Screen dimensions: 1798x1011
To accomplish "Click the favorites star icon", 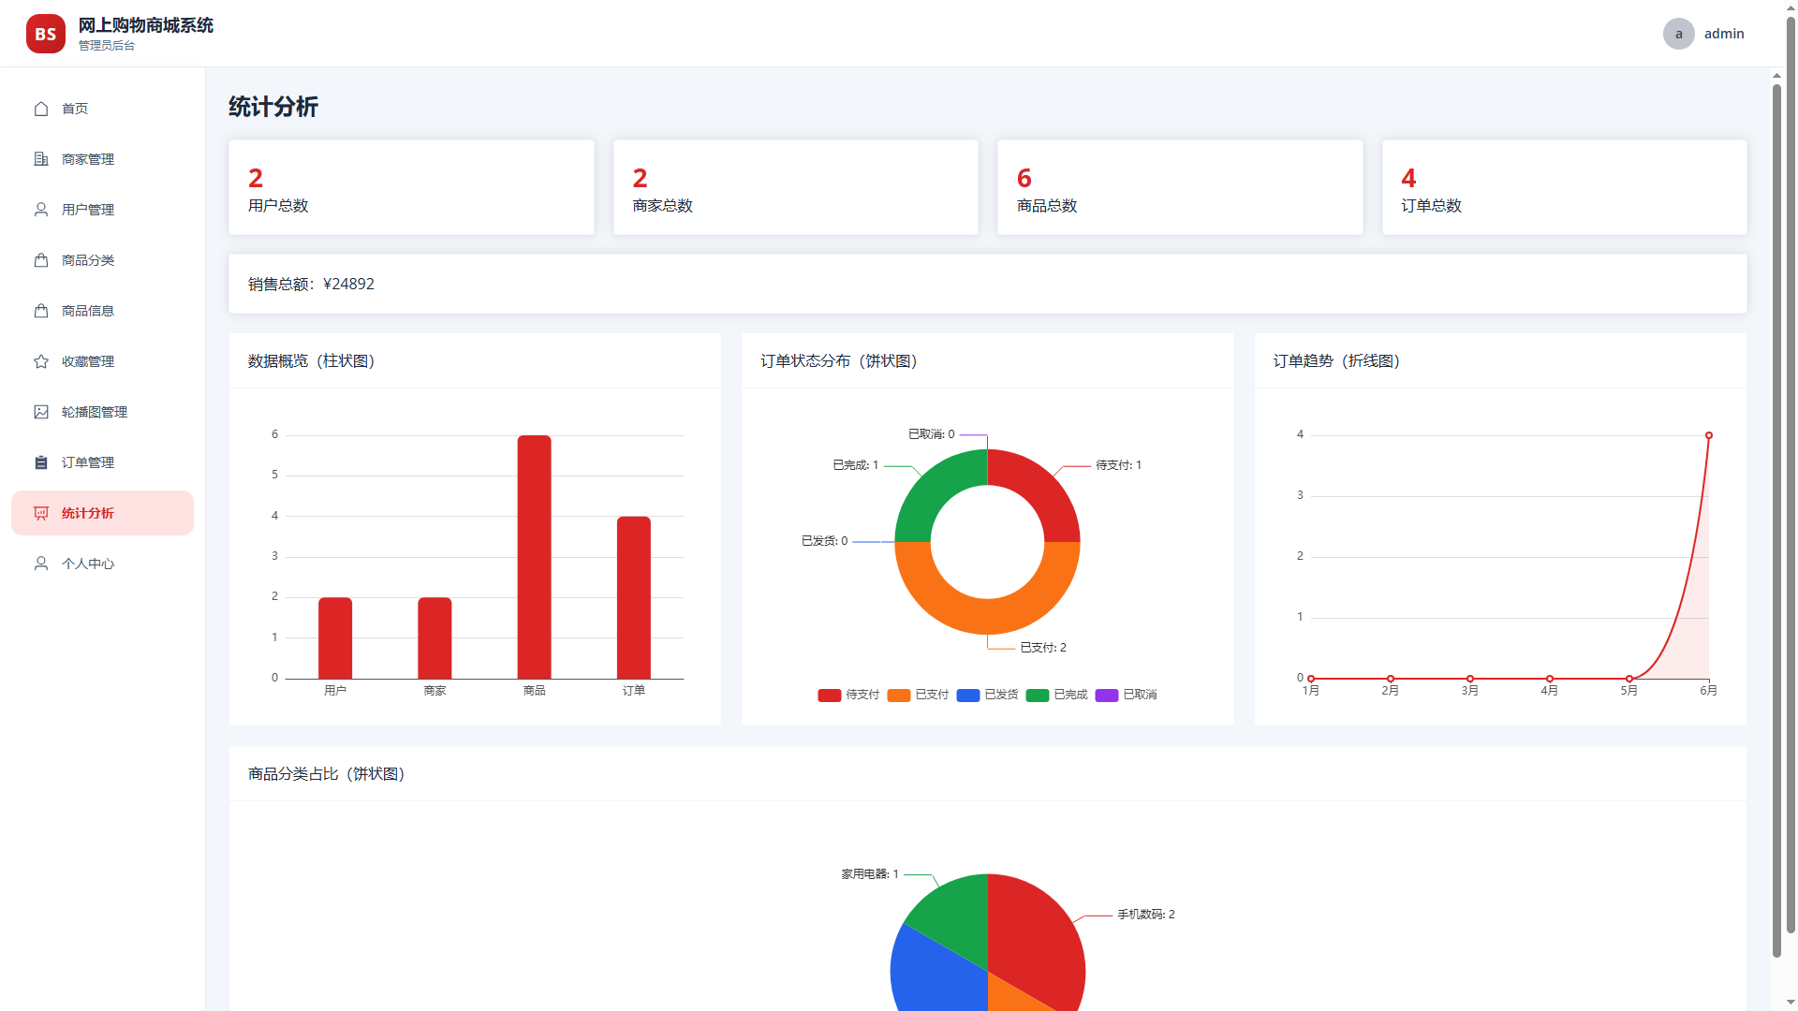I will pyautogui.click(x=41, y=361).
